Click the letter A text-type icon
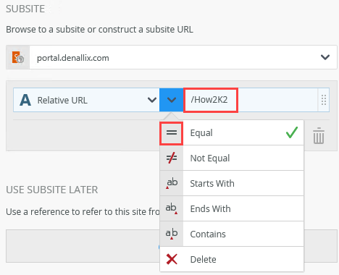Image resolution: width=339 pixels, height=275 pixels. click(x=25, y=100)
